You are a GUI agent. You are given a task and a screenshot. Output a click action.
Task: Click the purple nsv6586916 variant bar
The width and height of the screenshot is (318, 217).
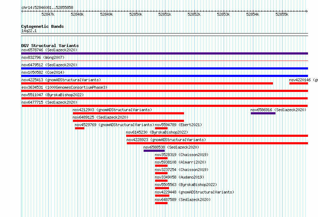(x=263, y=113)
